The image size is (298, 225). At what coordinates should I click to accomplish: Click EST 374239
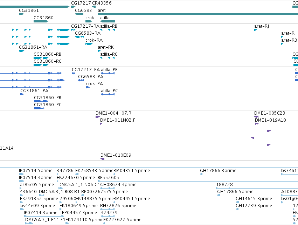pos(108,216)
